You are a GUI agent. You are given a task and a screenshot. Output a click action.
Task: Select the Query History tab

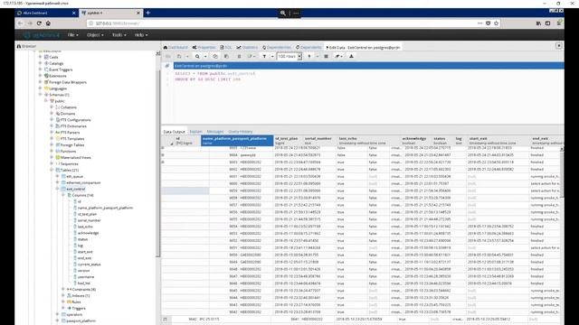(241, 132)
